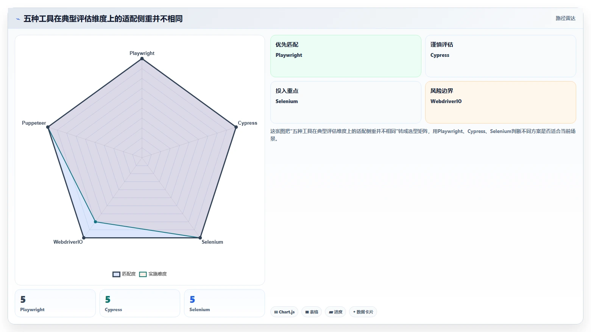Click the 表格 tag chip
Image resolution: width=591 pixels, height=332 pixels.
312,312
